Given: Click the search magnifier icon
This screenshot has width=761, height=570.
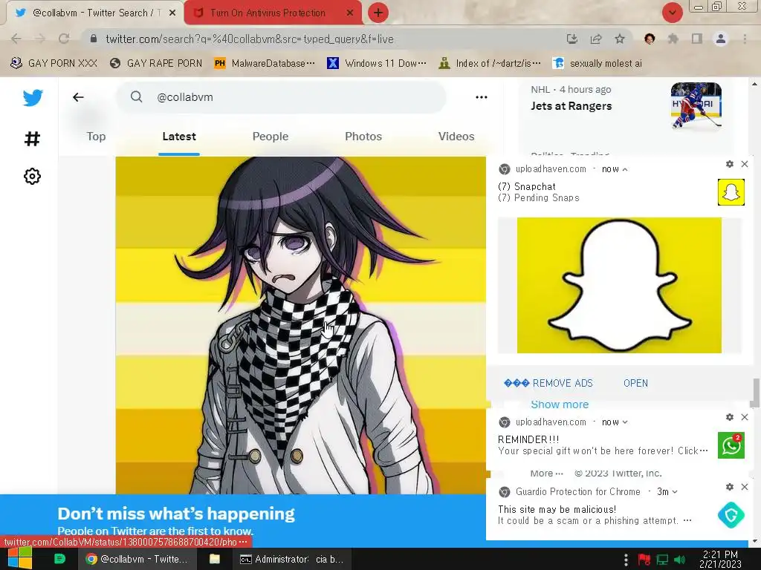Looking at the screenshot, I should (137, 97).
